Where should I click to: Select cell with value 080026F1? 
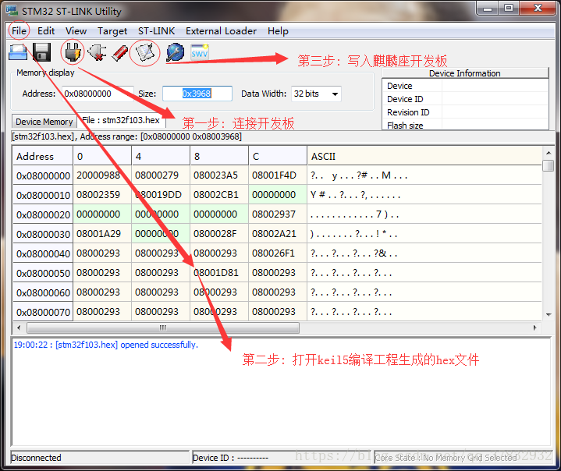click(x=278, y=253)
